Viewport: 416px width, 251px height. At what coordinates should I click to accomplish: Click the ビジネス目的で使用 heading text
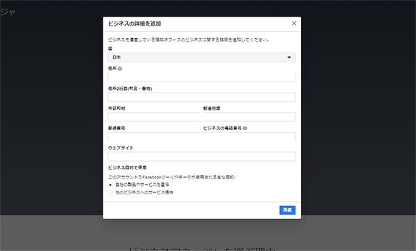[x=128, y=167]
